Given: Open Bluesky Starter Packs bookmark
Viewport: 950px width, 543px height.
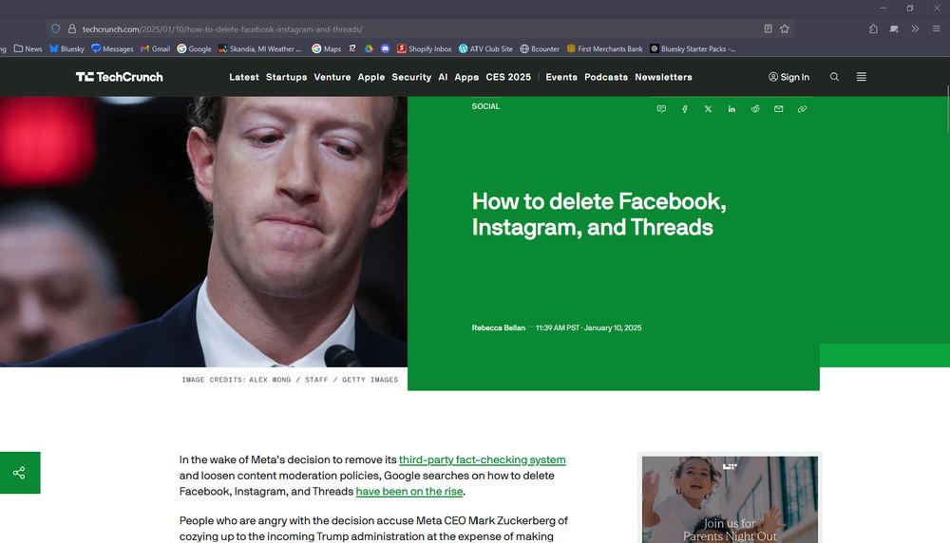Looking at the screenshot, I should (x=693, y=48).
